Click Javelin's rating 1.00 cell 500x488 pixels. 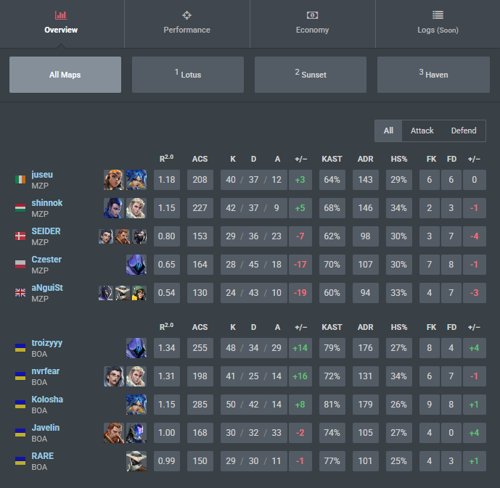pos(167,433)
